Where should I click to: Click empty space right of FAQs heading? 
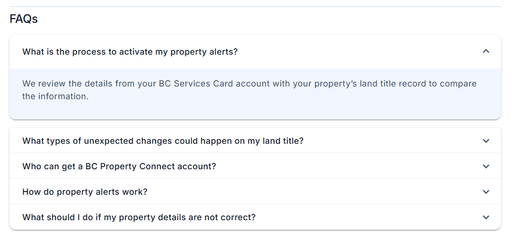click(266, 19)
